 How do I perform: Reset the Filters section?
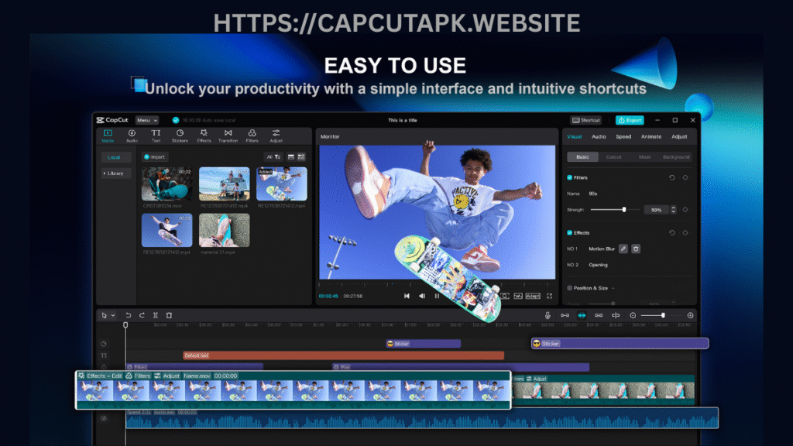pyautogui.click(x=672, y=177)
